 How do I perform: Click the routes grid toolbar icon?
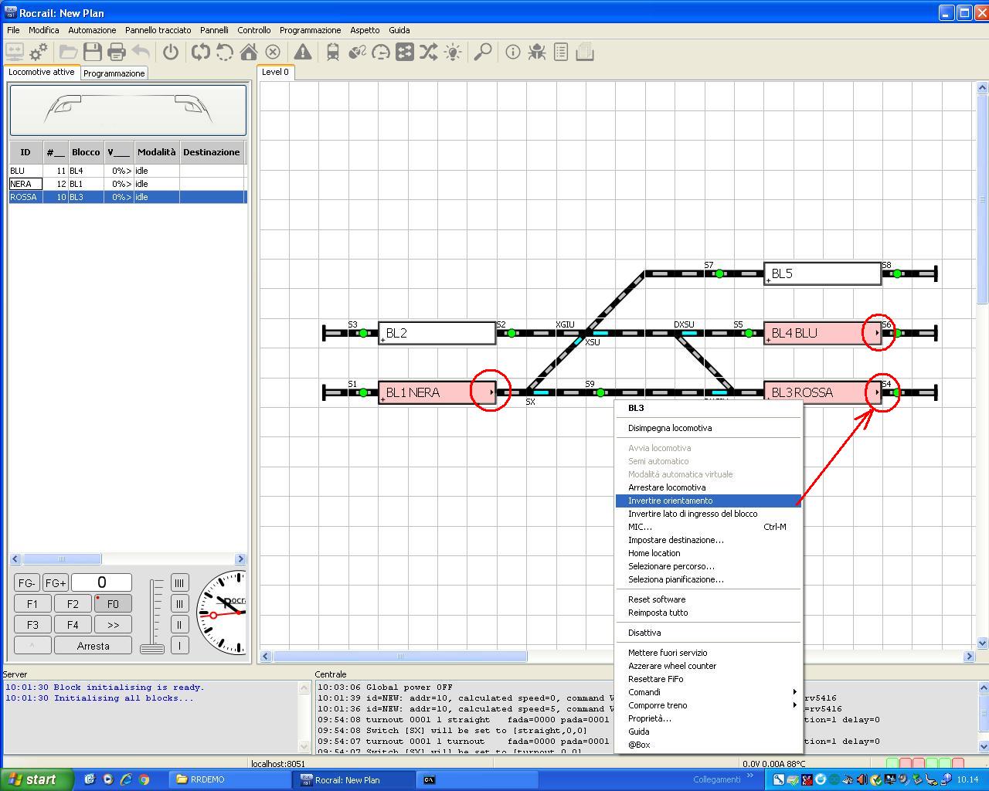(405, 52)
